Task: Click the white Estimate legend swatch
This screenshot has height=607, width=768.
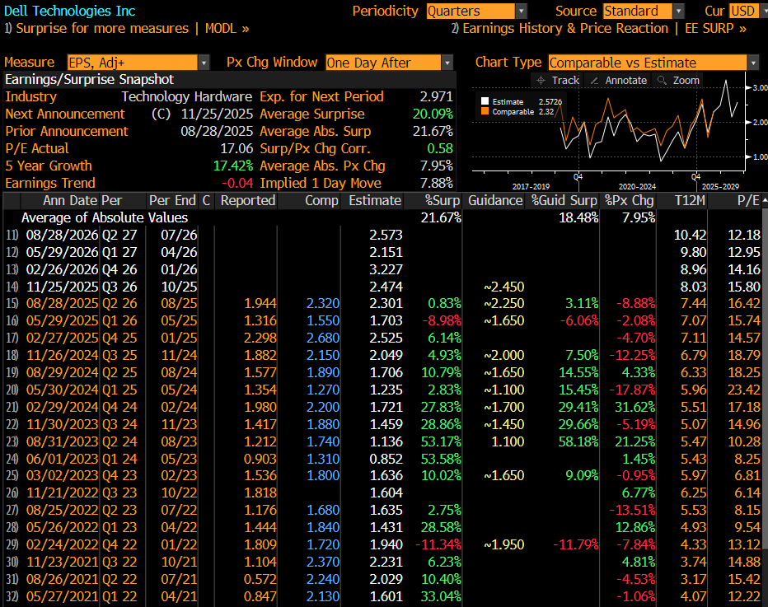Action: pos(484,101)
